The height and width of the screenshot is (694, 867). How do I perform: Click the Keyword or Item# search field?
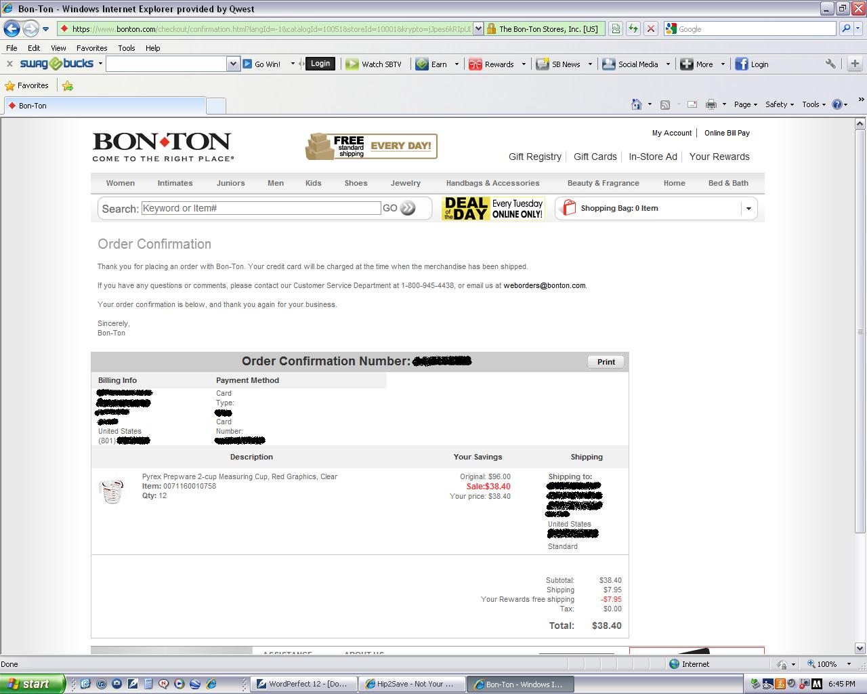[261, 208]
